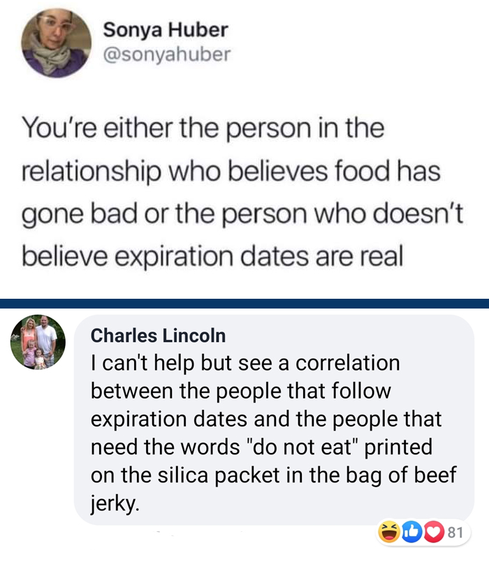The height and width of the screenshot is (564, 489).
Task: Open Charles Lincoln's family profile photo
Action: click(x=38, y=342)
